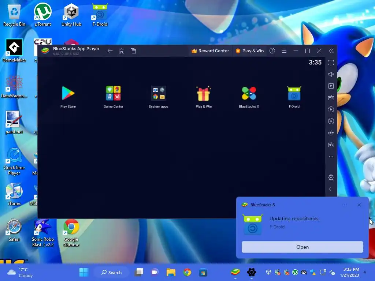Click the rotate screen sidebar icon
The height and width of the screenshot is (281, 375).
(x=331, y=121)
